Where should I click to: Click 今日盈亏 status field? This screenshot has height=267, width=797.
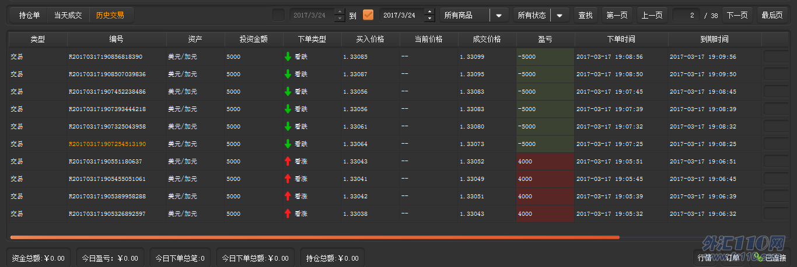(110, 258)
